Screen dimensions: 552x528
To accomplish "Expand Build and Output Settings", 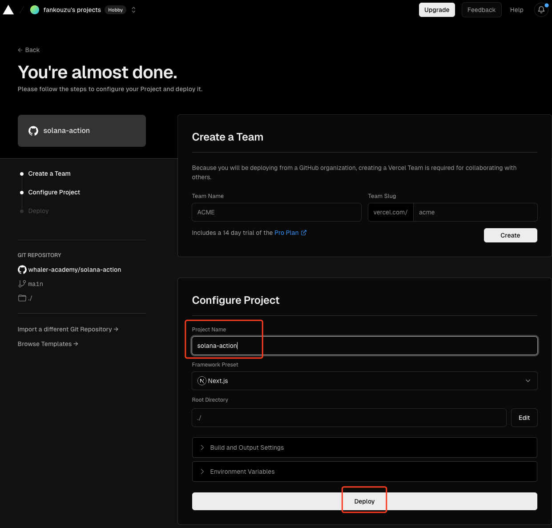I will point(364,447).
